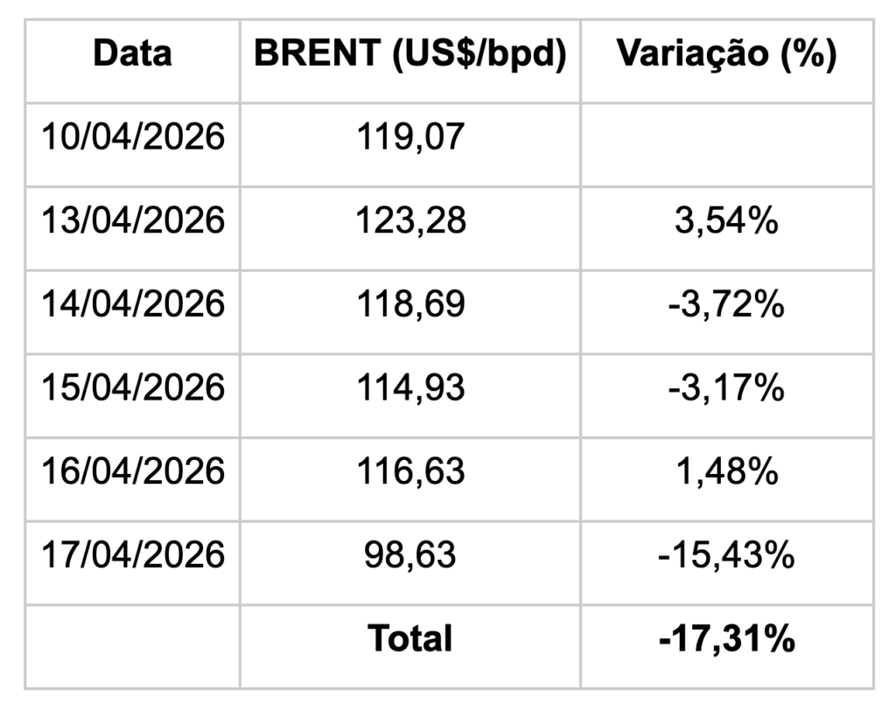The image size is (896, 711).
Task: Click the Brent price 116,63
Action: pos(409,471)
